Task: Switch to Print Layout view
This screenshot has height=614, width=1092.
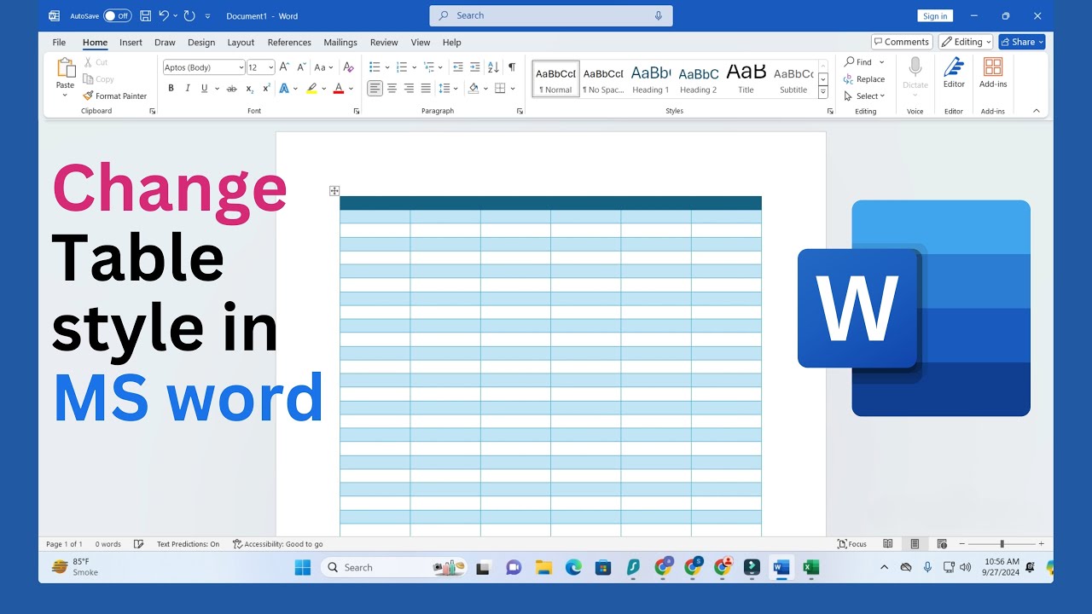Action: click(x=915, y=544)
